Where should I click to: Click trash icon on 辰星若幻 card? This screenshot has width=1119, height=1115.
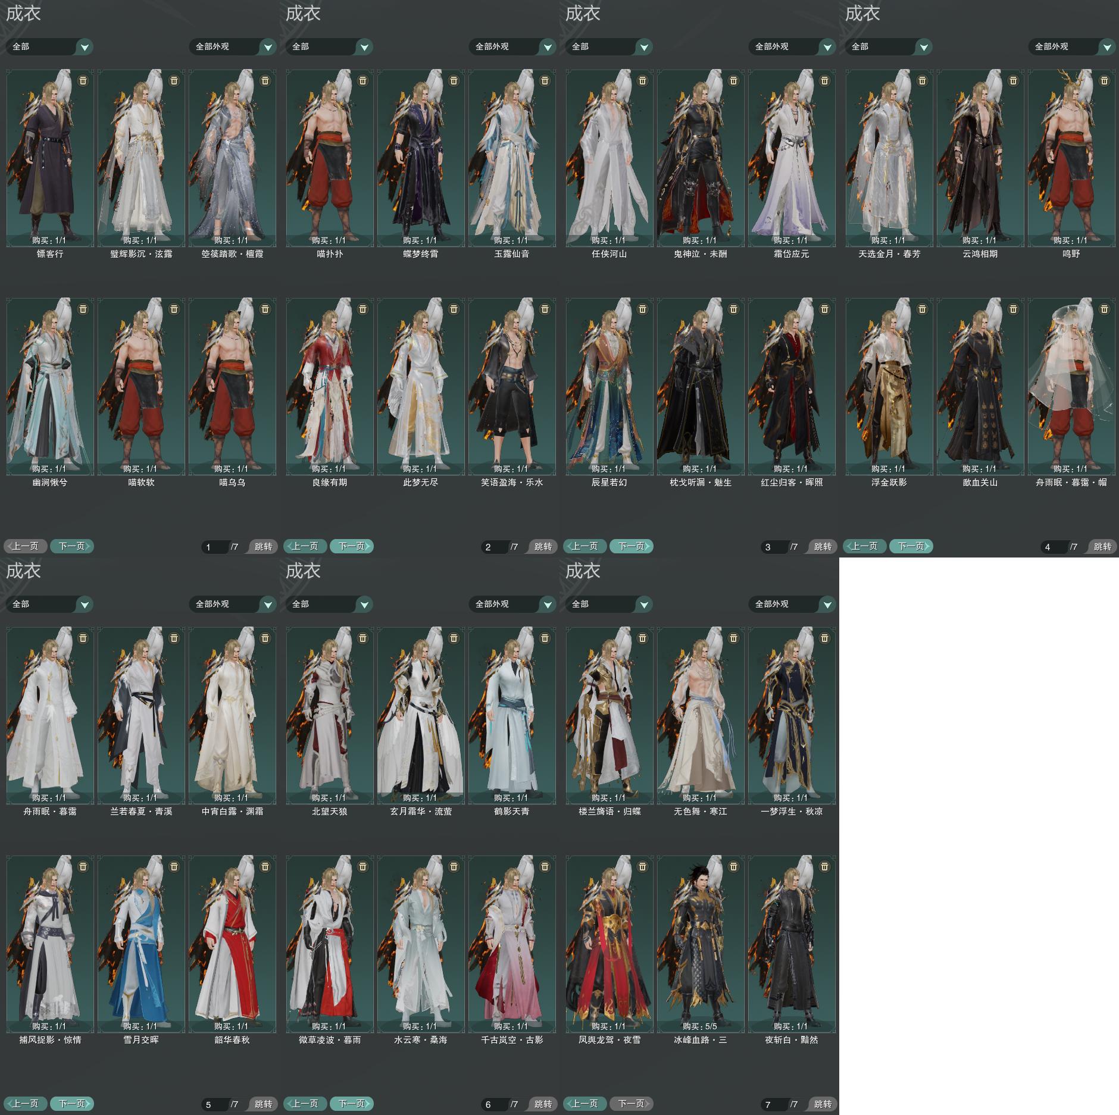(642, 309)
